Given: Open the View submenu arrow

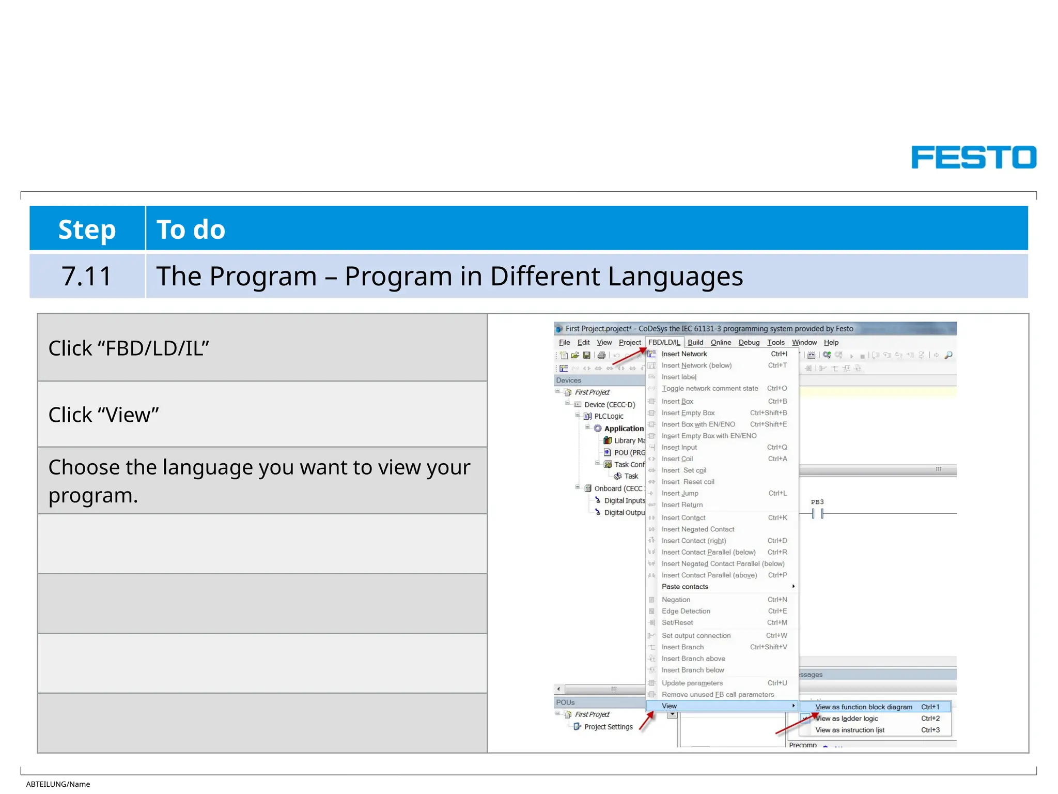Looking at the screenshot, I should (793, 706).
